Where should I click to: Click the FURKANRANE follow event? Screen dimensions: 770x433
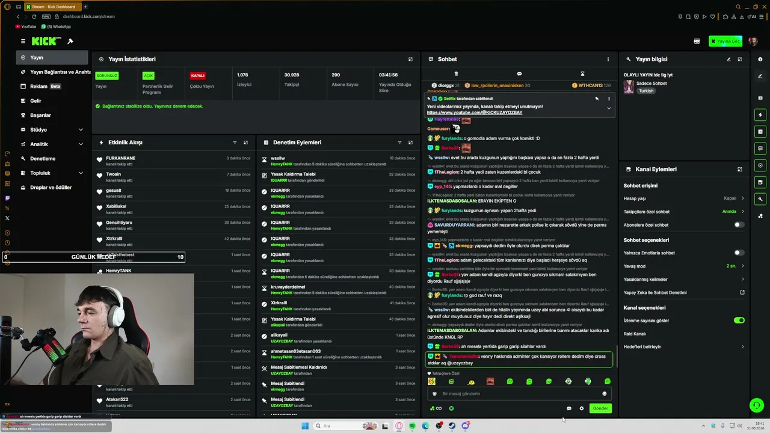(173, 161)
